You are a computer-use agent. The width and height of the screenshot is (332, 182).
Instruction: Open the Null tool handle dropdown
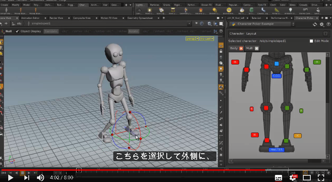[3, 31]
